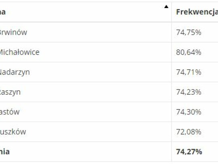Click empty space in the header row
The height and width of the screenshot is (164, 218).
[84, 12]
